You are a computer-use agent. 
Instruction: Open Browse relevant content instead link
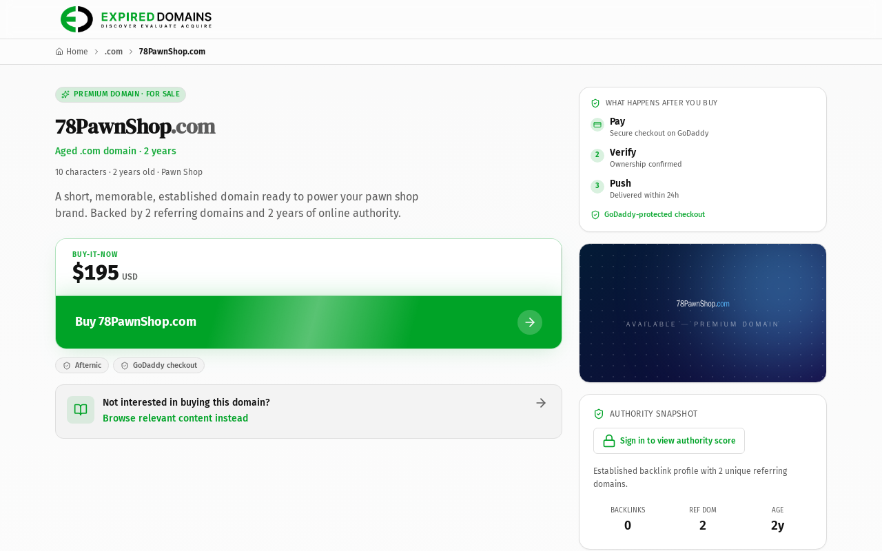(176, 418)
